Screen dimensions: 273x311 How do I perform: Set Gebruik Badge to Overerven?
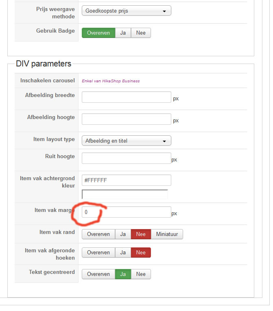[98, 33]
